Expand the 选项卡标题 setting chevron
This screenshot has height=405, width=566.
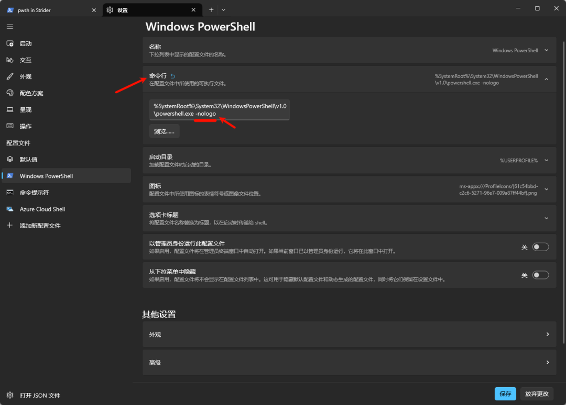pos(547,218)
